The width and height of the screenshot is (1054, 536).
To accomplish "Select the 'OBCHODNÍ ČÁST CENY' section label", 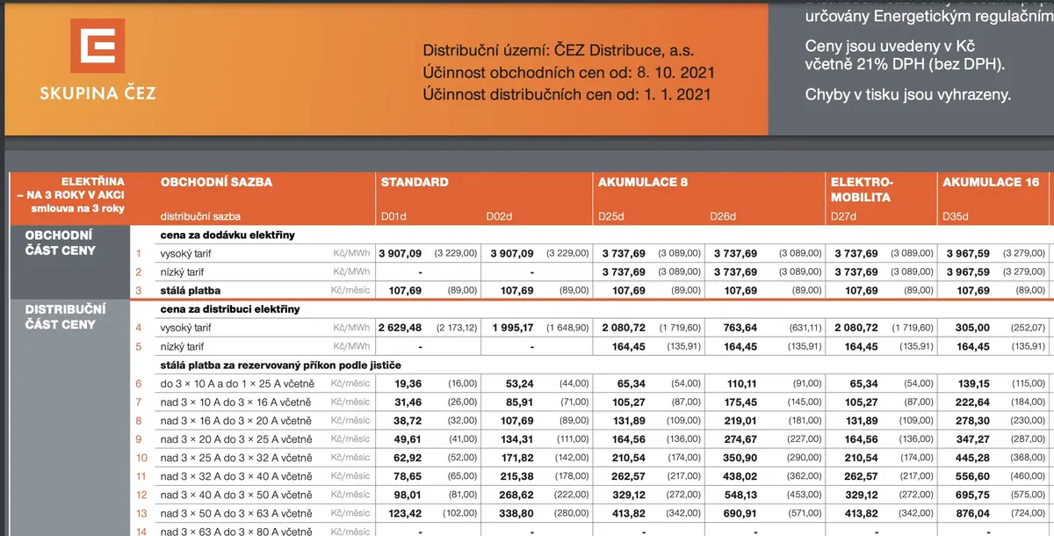I will (x=61, y=243).
